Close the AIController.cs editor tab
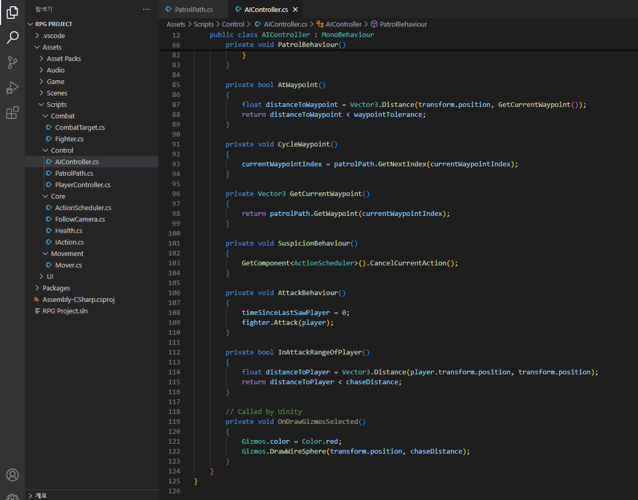The image size is (638, 500). click(296, 9)
